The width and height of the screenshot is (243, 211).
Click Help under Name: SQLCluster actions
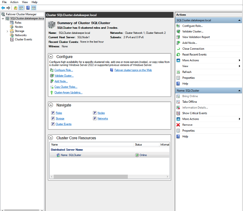(x=185, y=137)
